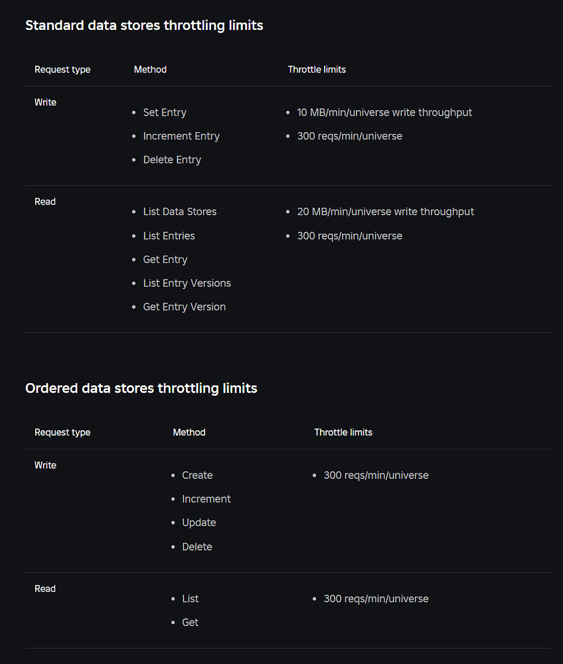Screen dimensions: 563x664
Task: Click 'Get' method in Ordered Read row
Action: point(190,623)
